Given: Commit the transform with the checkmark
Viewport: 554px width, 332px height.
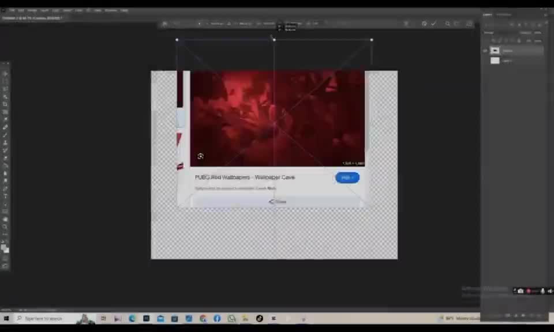Looking at the screenshot, I should tap(433, 24).
